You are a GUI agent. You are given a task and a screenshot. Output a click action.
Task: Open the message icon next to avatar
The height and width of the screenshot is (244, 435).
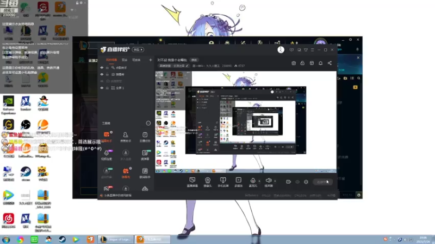click(291, 50)
